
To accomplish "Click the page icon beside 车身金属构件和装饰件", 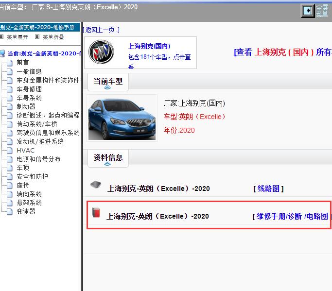I will click(x=10, y=81).
